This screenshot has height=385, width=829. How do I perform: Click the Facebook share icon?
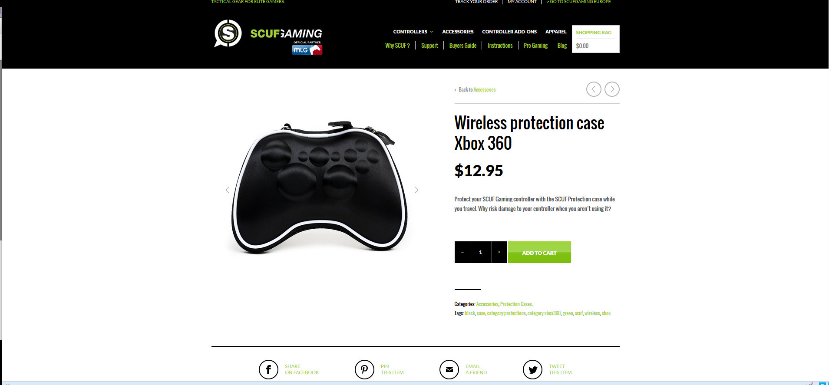click(268, 369)
